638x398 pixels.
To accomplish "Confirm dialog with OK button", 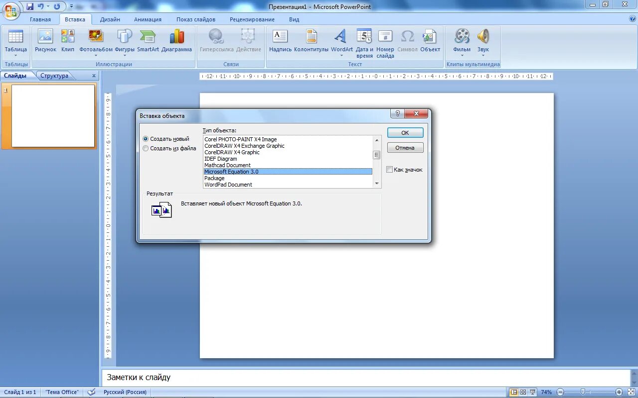I will (x=405, y=133).
